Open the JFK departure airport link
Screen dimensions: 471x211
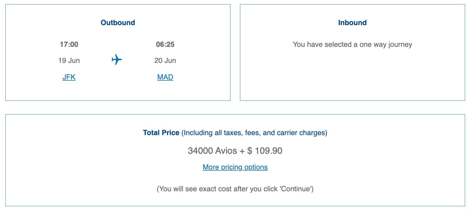click(69, 77)
